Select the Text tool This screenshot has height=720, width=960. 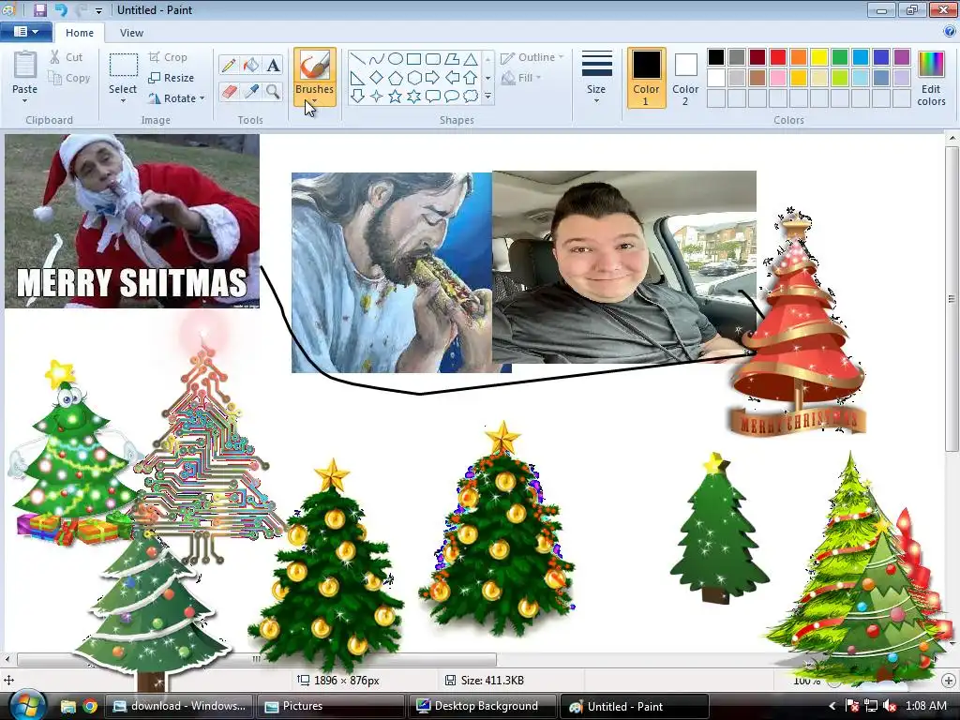click(273, 65)
